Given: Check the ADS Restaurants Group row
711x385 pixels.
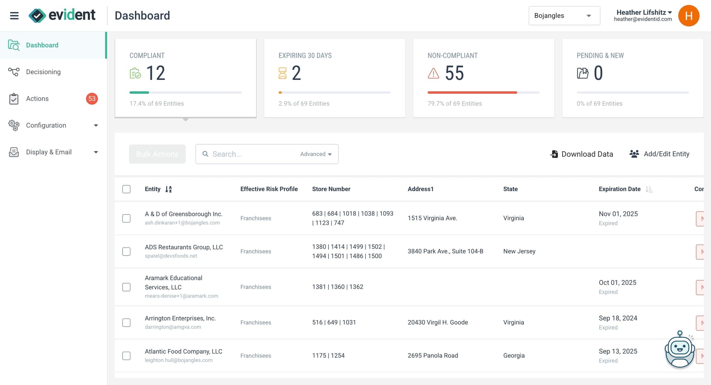Looking at the screenshot, I should coord(126,251).
